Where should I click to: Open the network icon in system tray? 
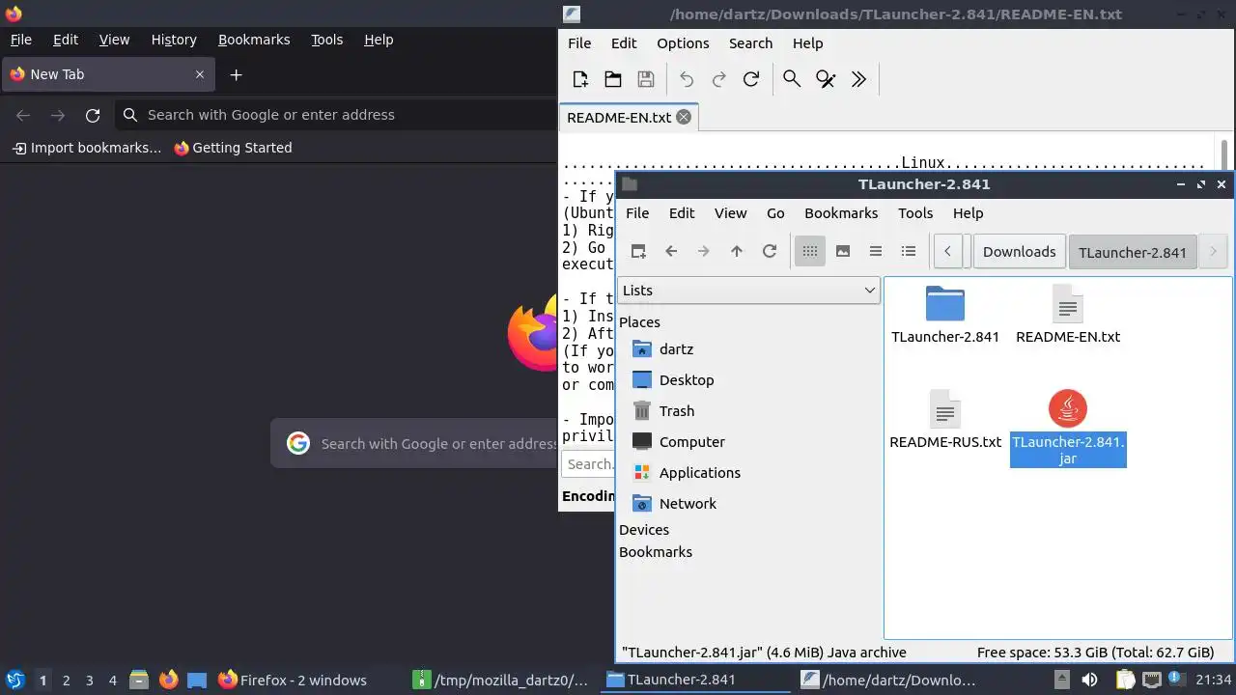click(x=1152, y=680)
